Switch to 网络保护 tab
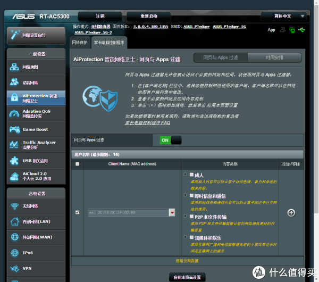The width and height of the screenshot is (319, 282). point(80,43)
